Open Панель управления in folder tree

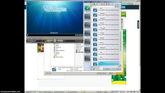[x=60, y=50]
